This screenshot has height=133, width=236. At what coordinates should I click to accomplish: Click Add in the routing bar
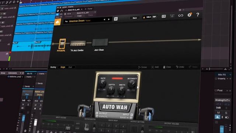(155, 67)
